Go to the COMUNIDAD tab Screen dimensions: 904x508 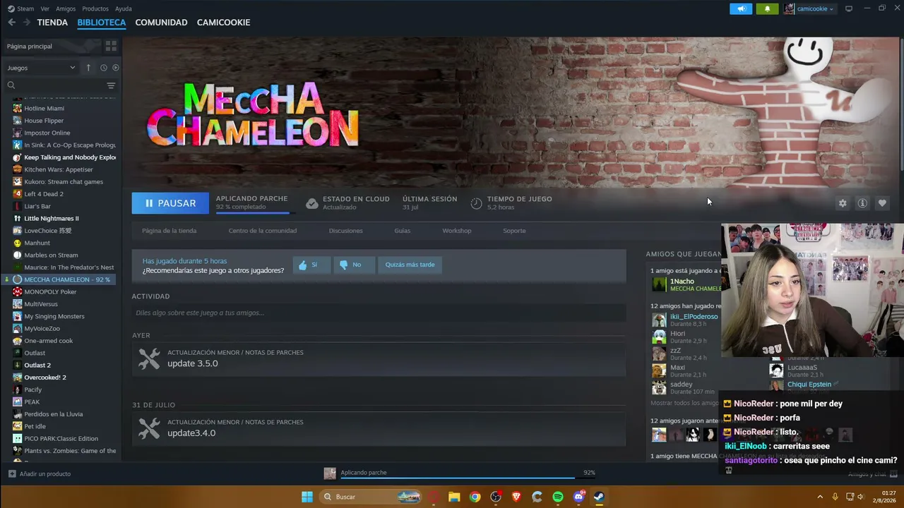click(x=161, y=23)
